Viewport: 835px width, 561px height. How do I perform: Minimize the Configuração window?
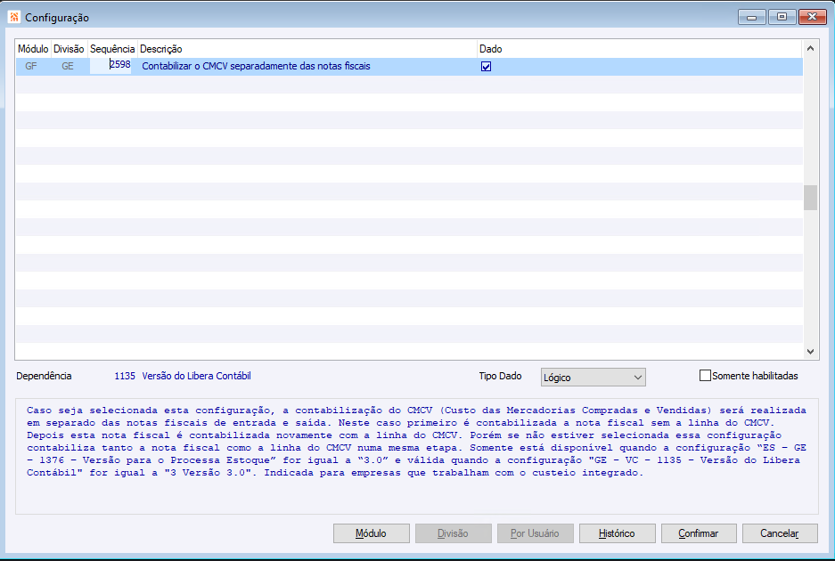point(752,17)
